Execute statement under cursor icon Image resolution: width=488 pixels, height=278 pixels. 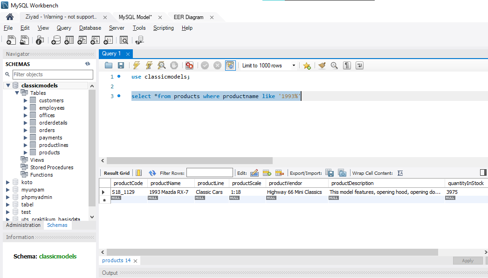(149, 66)
